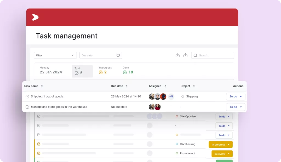Click the 'In review' status button for Procurement

click(x=221, y=153)
